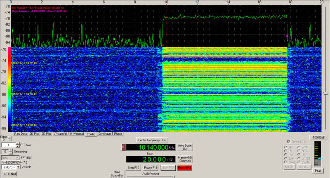Click the 14:30:47 waterfall timestamp
This screenshot has width=330, height=178.
coord(24,94)
